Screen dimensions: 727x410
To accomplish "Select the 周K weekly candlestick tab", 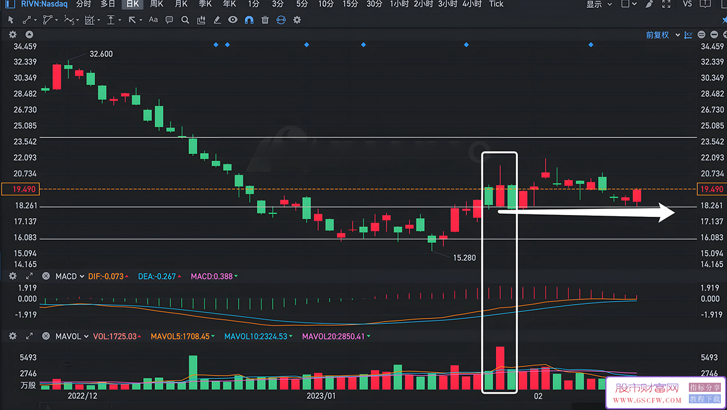I will (x=156, y=4).
